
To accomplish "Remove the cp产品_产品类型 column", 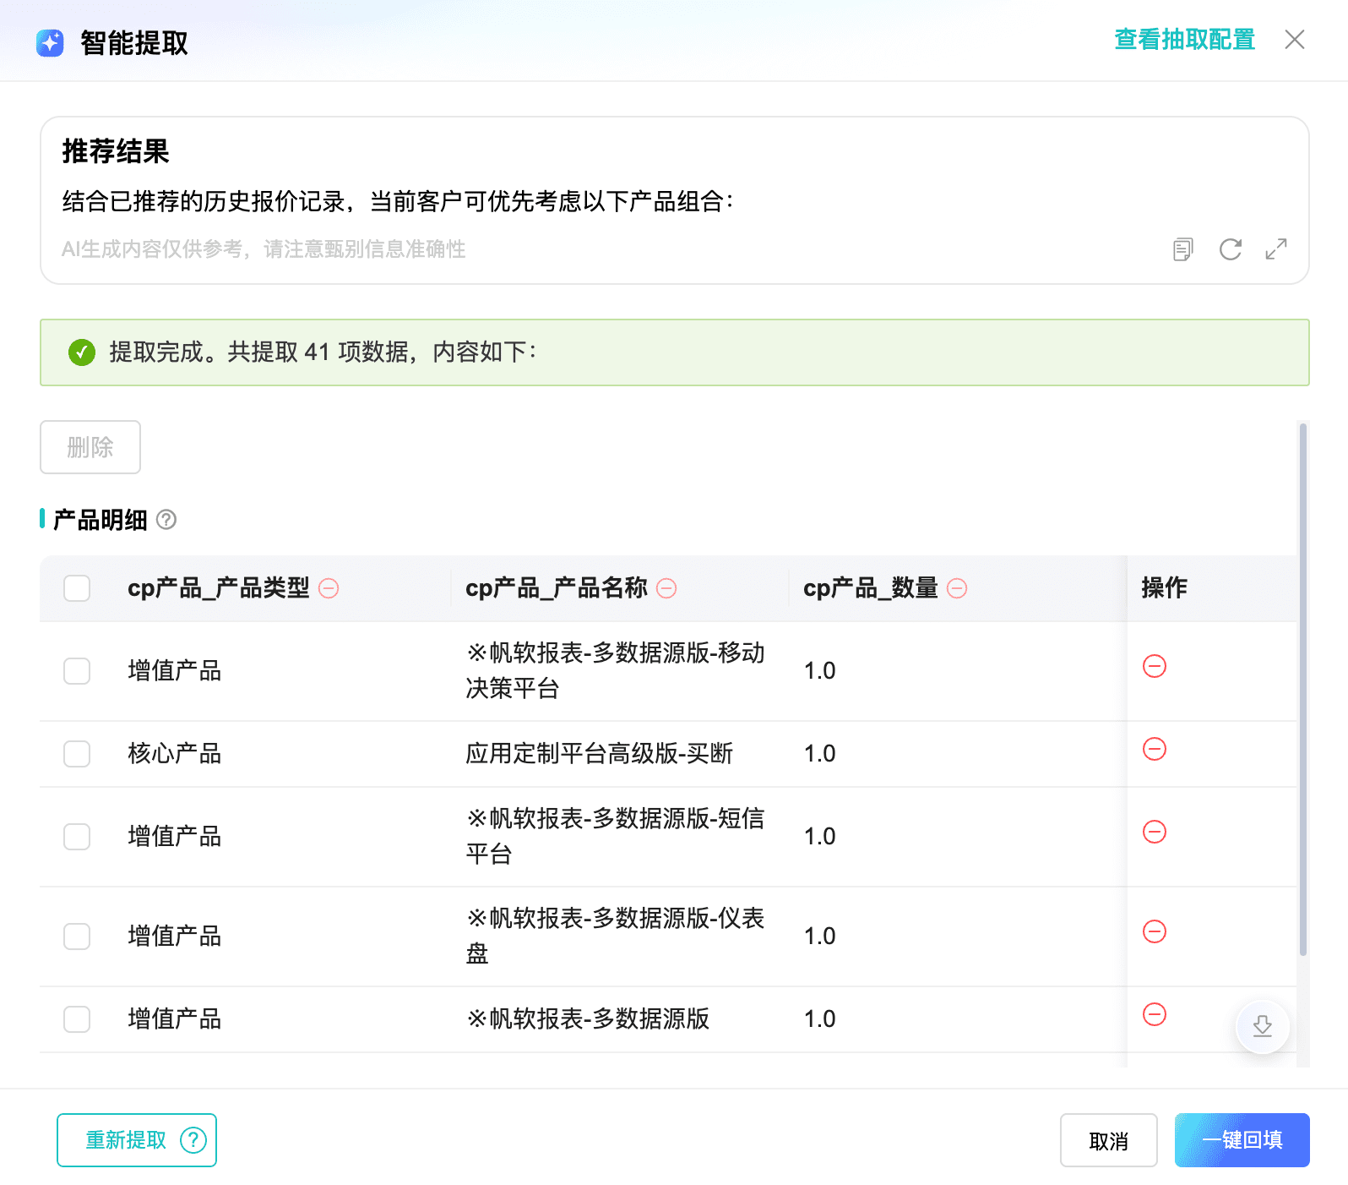I will [329, 588].
